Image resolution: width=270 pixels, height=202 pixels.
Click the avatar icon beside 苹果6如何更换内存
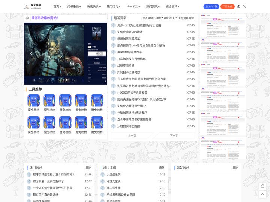pos(113,52)
